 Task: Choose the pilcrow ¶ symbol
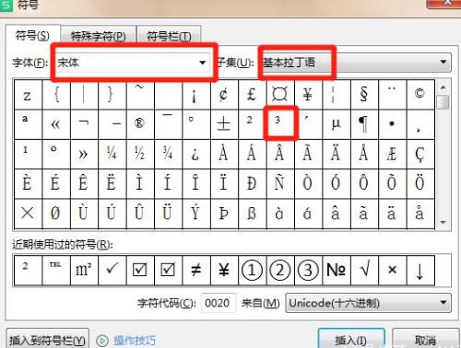click(x=364, y=124)
